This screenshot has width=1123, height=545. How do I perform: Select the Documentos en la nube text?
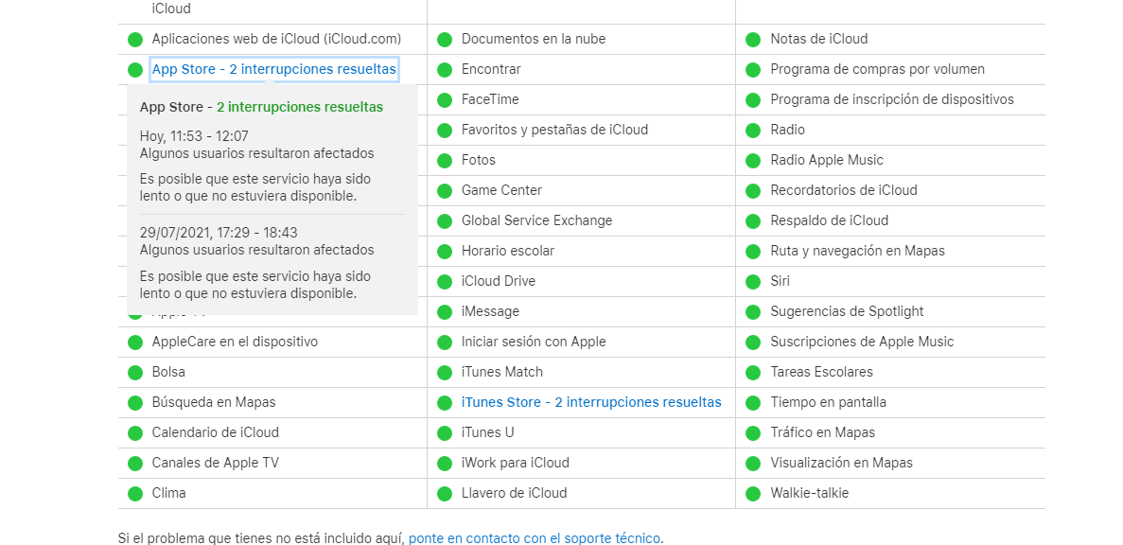point(534,39)
